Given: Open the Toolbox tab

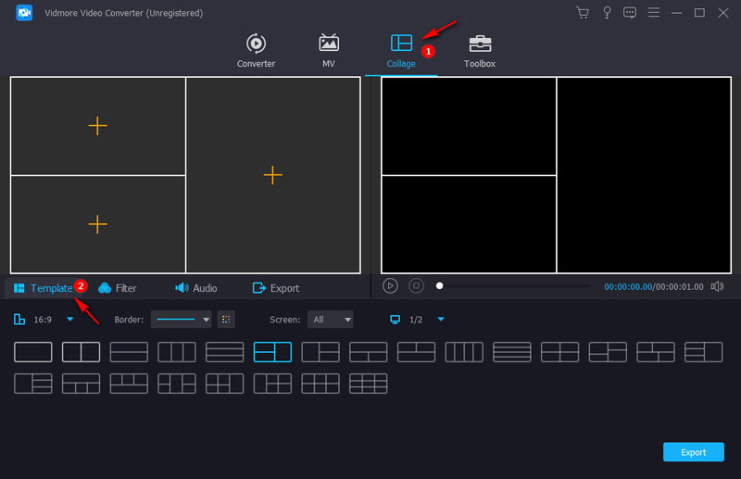Looking at the screenshot, I should pyautogui.click(x=480, y=50).
